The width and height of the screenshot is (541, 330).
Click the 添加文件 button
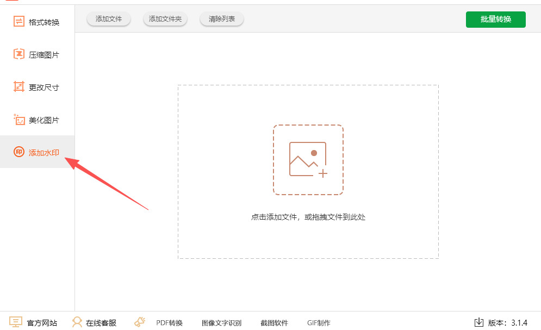[109, 19]
